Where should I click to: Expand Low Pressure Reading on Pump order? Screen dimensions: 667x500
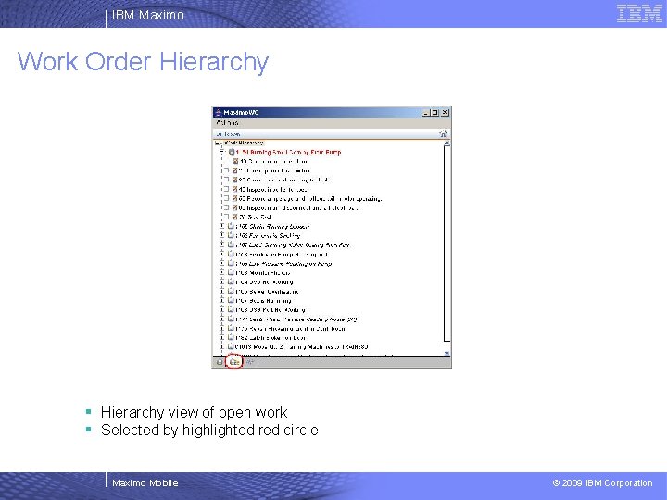pyautogui.click(x=221, y=263)
